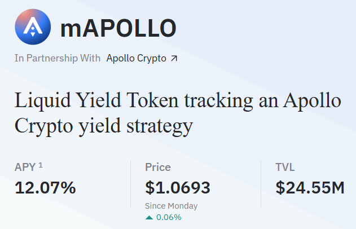The image size is (356, 229).
Task: Click the green upward triangle indicator
Action: (x=149, y=217)
